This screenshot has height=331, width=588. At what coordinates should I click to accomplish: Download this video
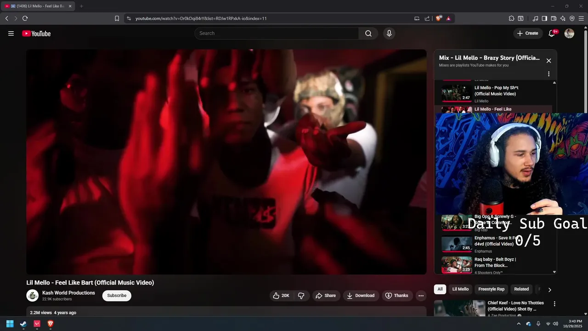[x=361, y=296]
